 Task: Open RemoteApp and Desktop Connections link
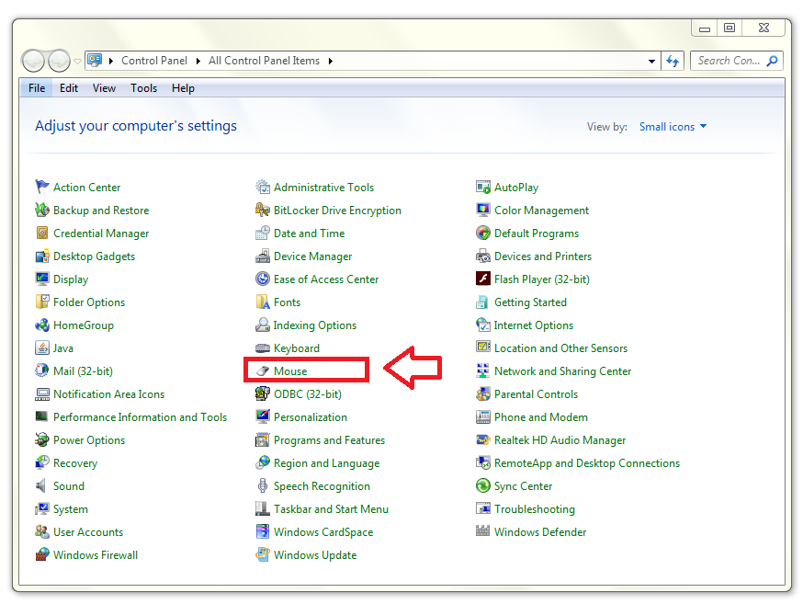pyautogui.click(x=587, y=463)
